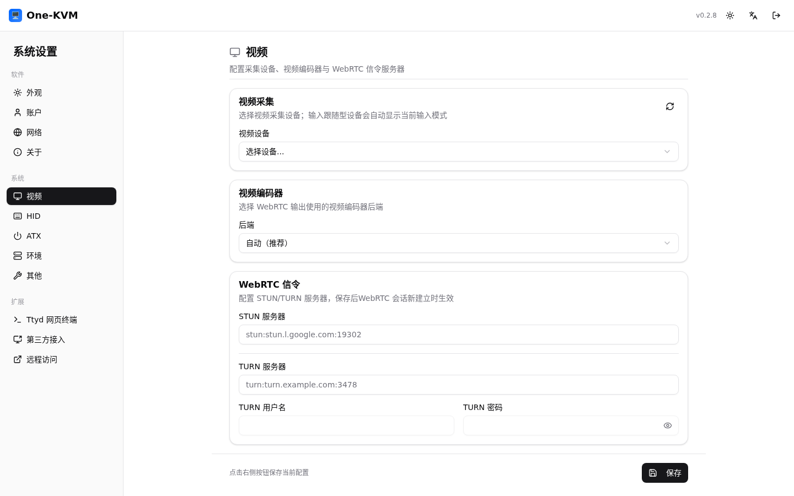
Task: Go to 网络 network settings
Action: (x=61, y=132)
